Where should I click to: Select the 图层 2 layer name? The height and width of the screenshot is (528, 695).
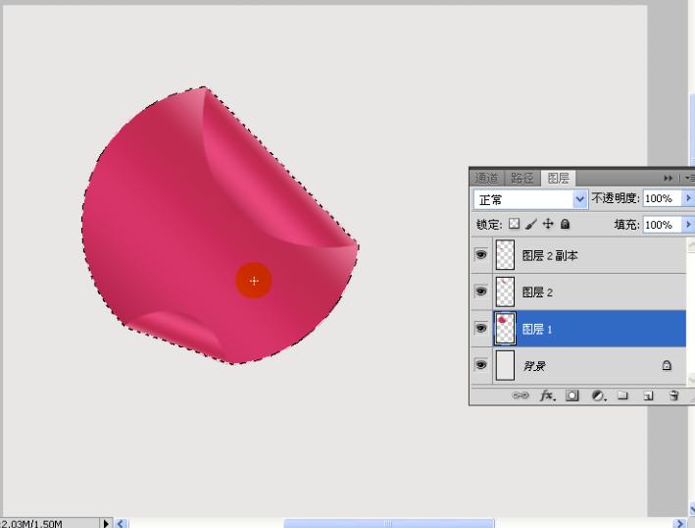coord(537,292)
